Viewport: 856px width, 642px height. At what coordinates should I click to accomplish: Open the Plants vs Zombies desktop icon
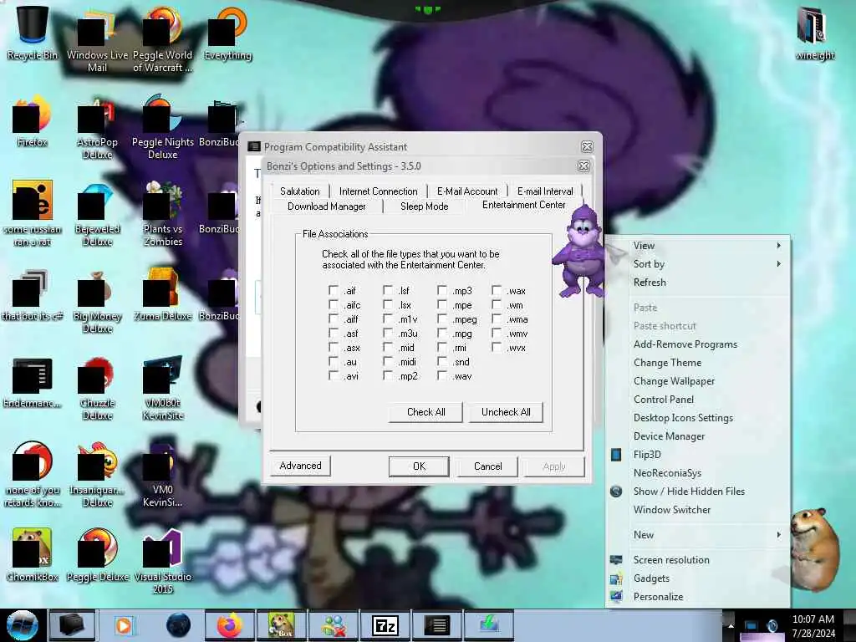[163, 214]
